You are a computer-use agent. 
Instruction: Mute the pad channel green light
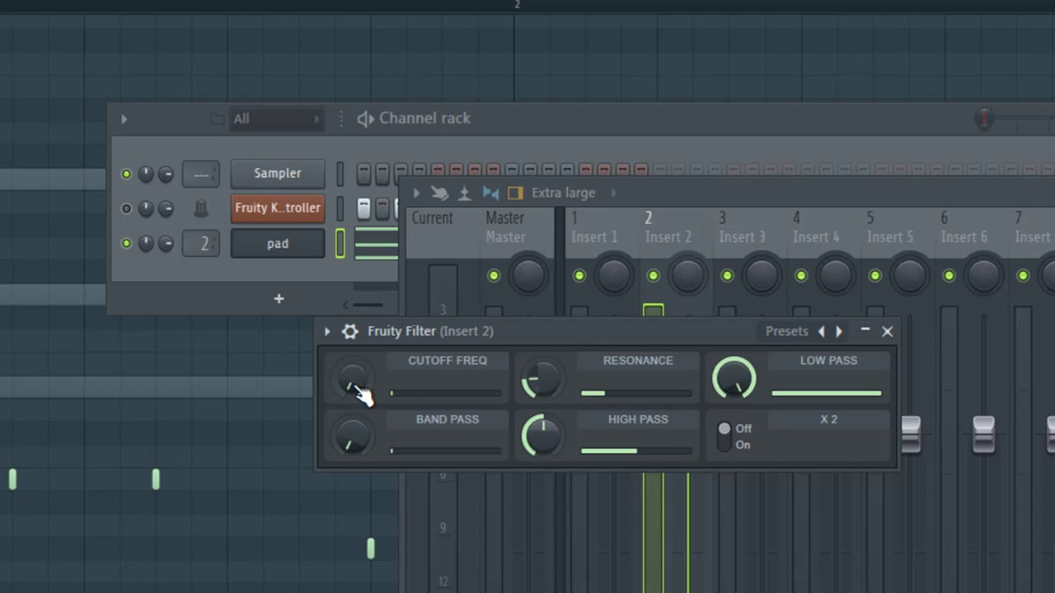126,244
